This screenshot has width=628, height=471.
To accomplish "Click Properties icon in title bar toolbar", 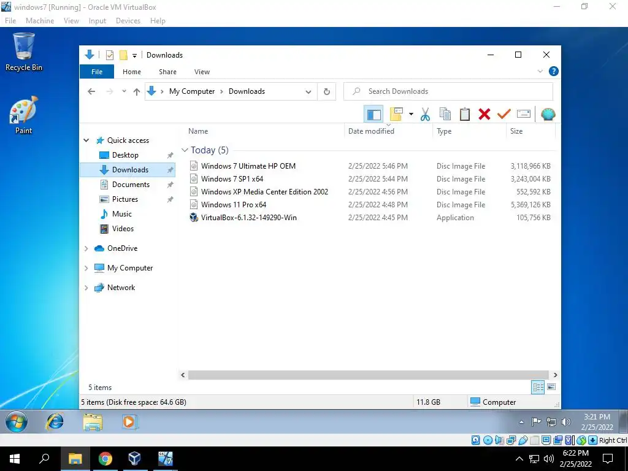I will click(x=109, y=55).
